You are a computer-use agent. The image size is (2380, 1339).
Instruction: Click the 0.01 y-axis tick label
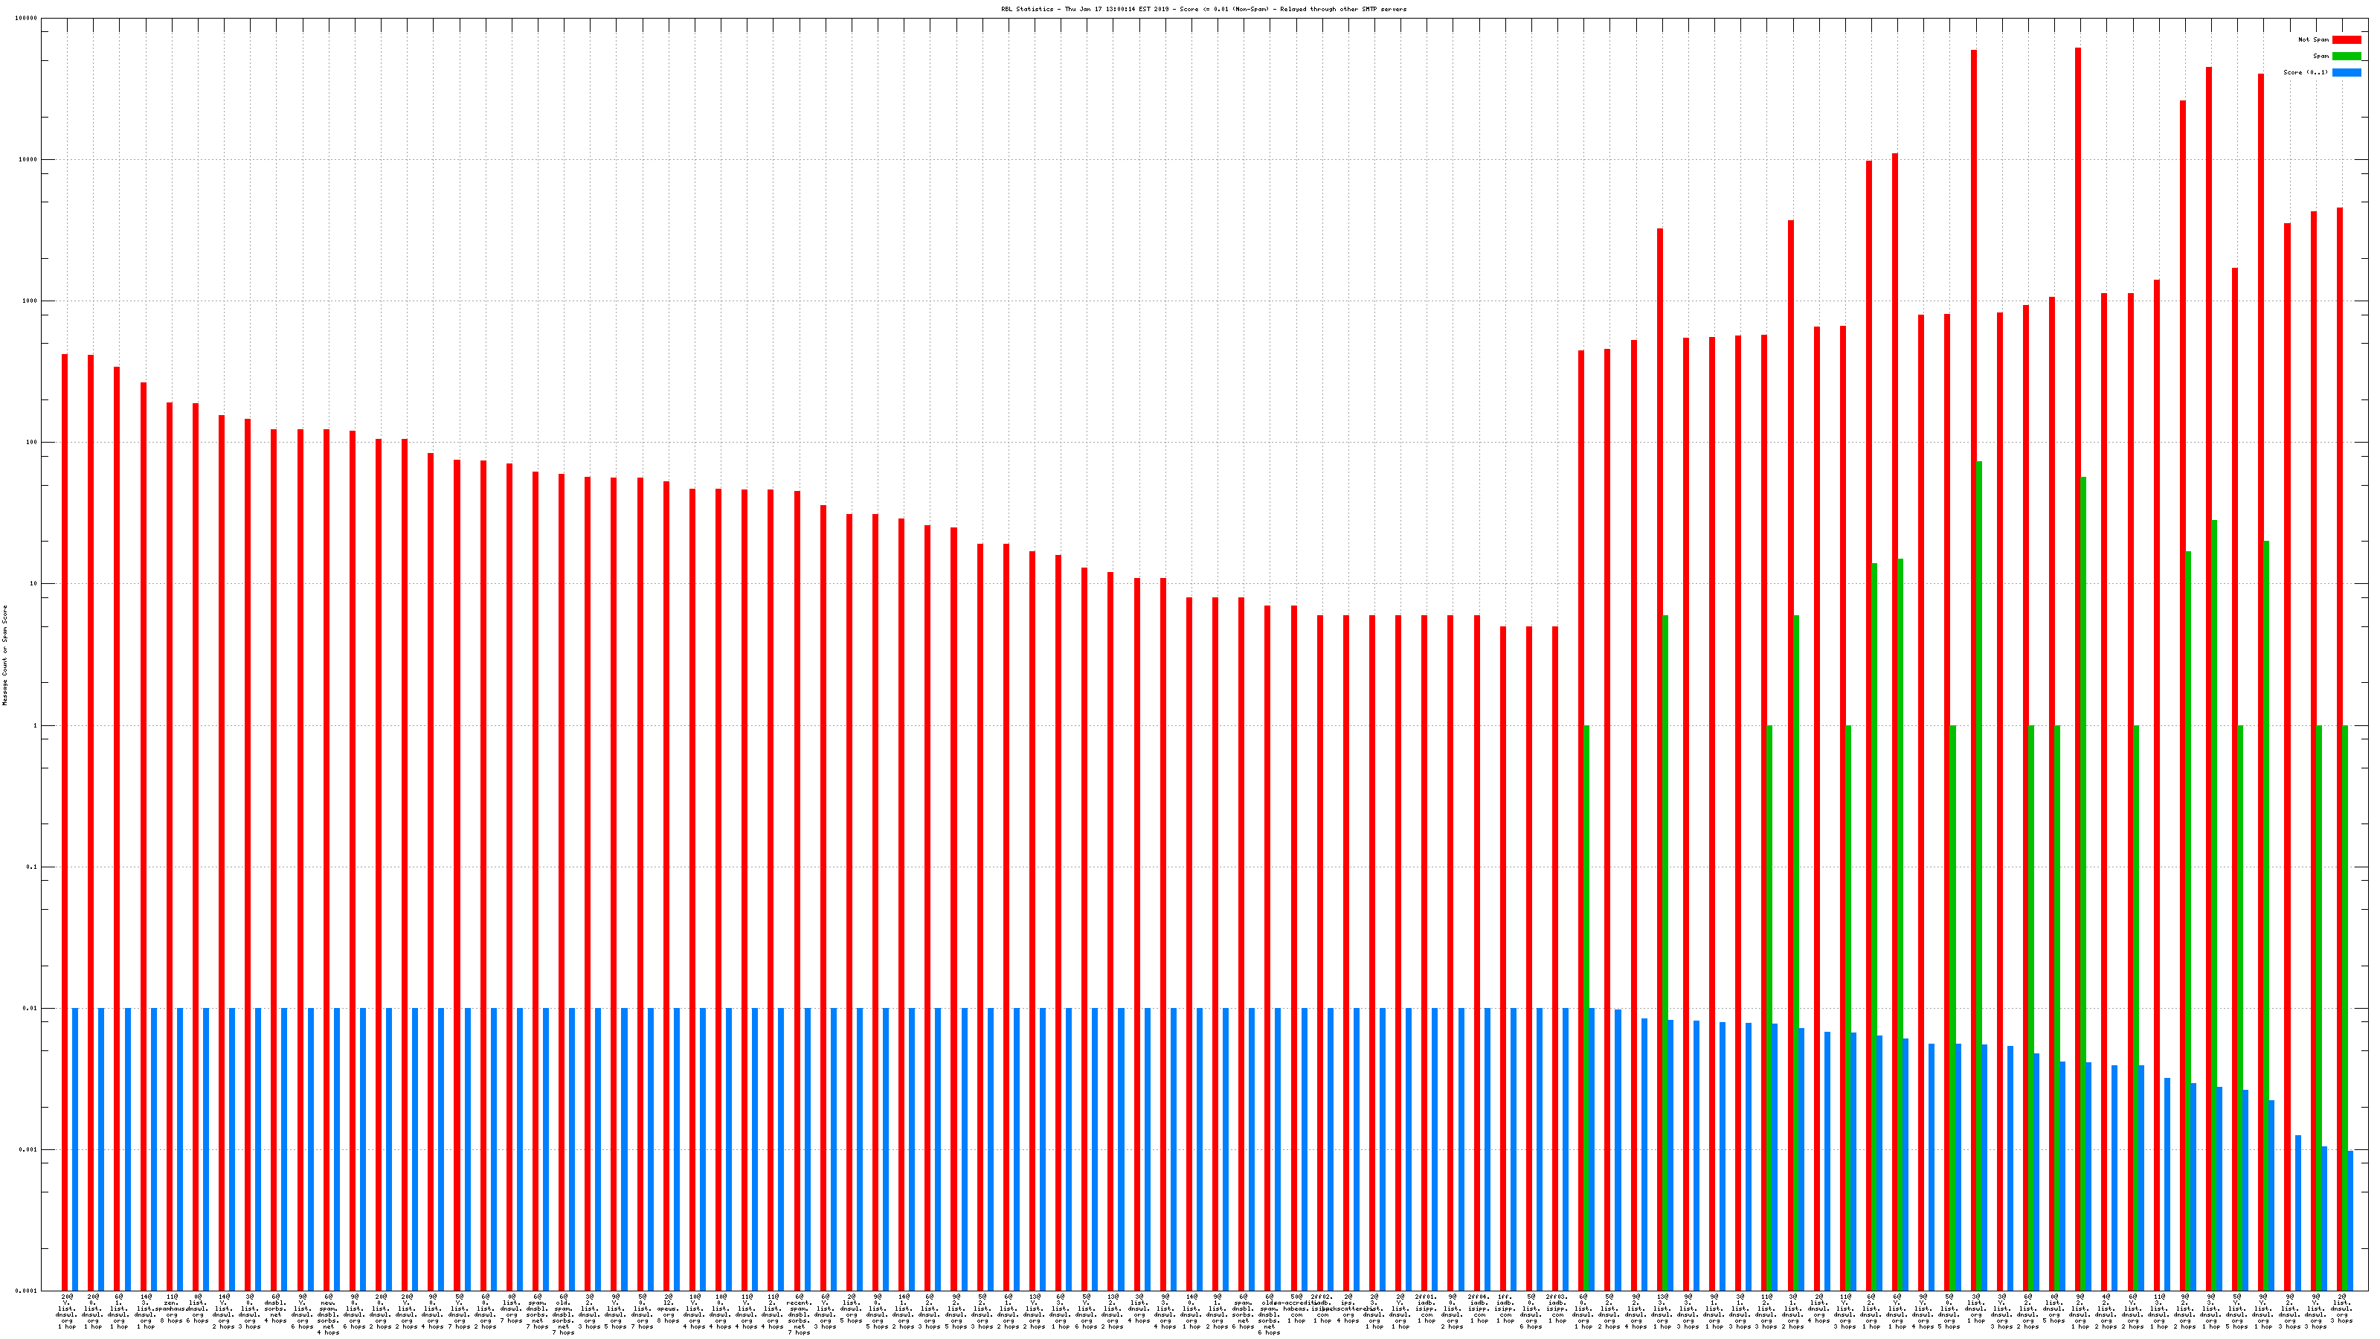[30, 1008]
